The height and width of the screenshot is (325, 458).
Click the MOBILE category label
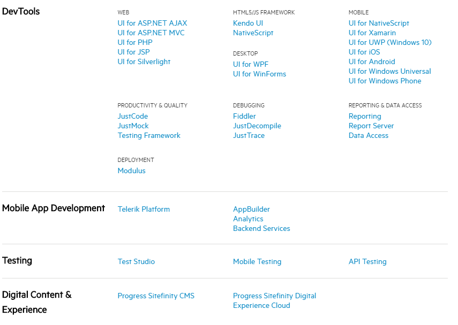tap(358, 12)
